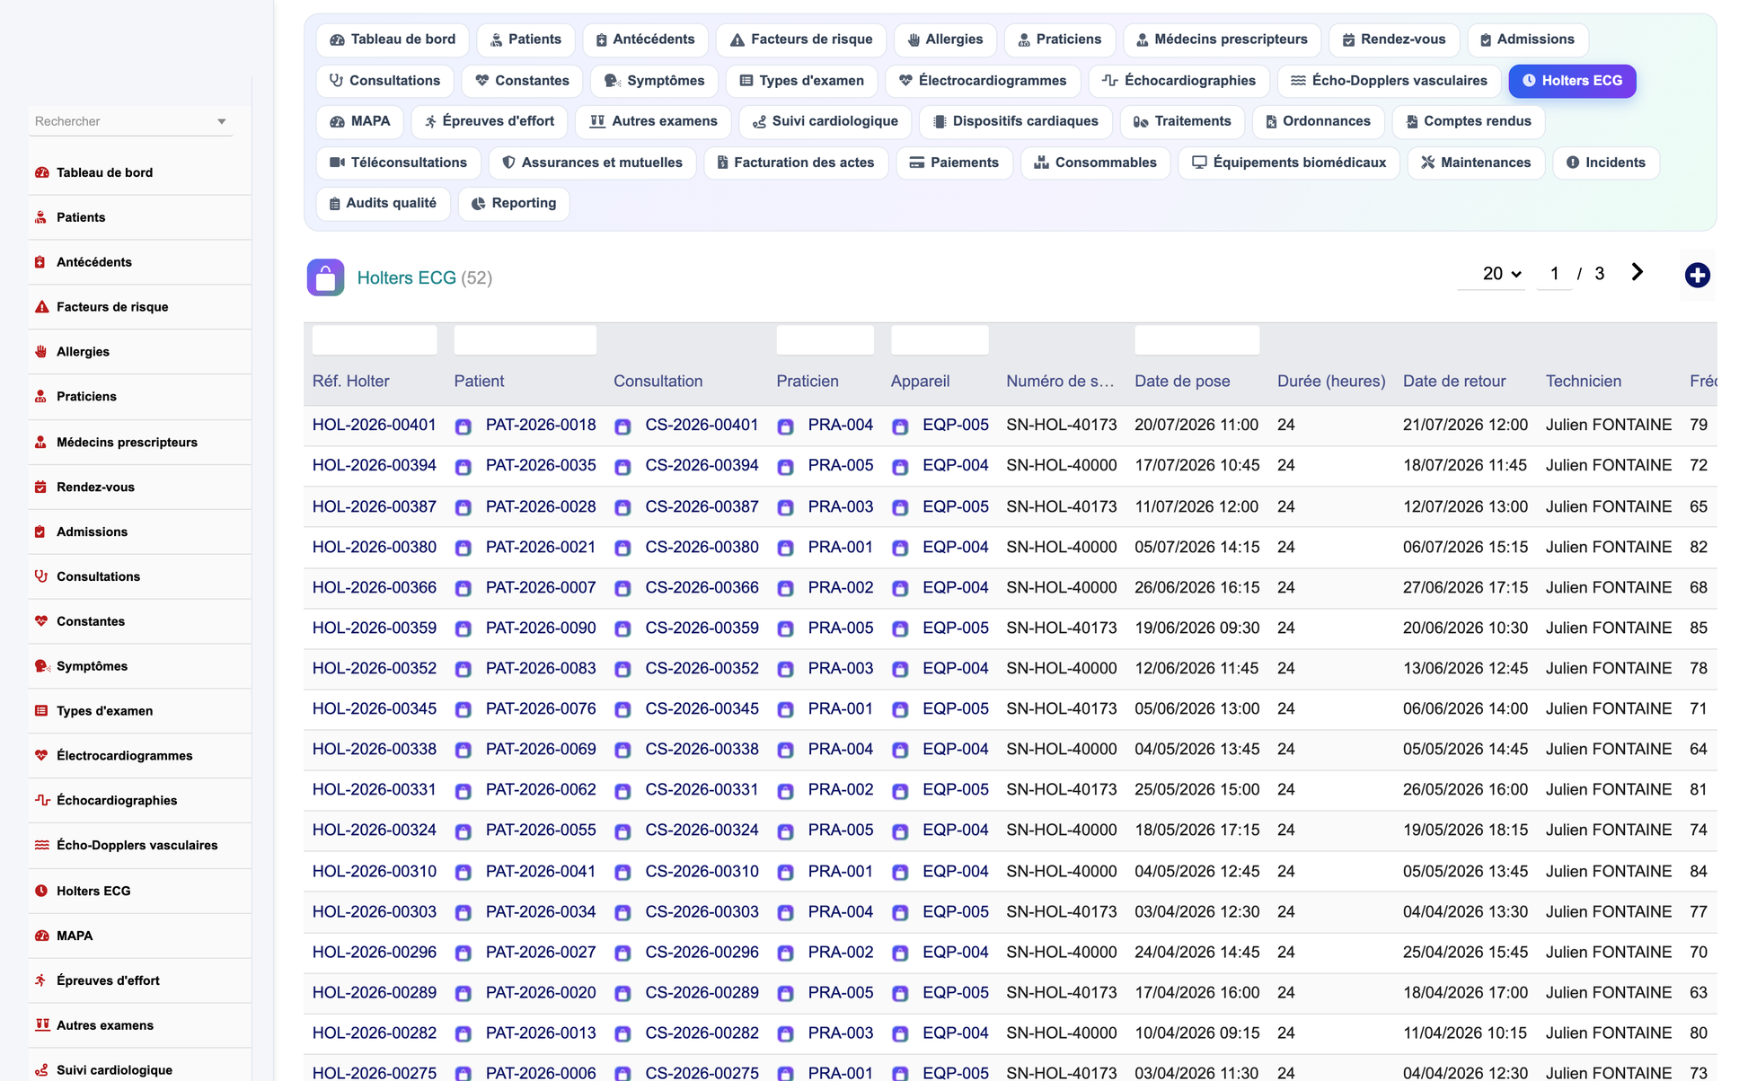Click the Tableau de bord gauge icon in sidebar
The image size is (1748, 1081).
[41, 172]
